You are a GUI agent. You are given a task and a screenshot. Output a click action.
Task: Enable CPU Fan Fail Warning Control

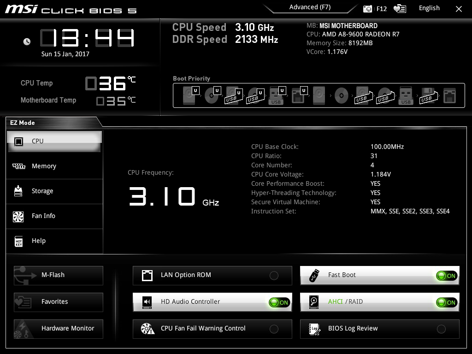coord(274,329)
